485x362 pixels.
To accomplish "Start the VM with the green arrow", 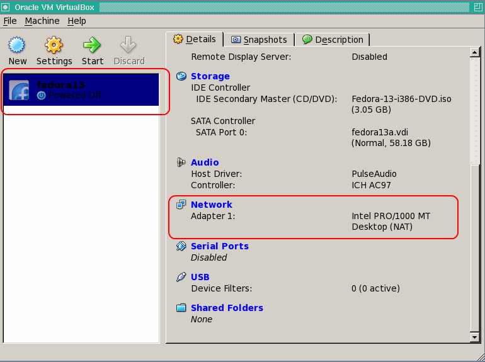I will click(x=92, y=45).
